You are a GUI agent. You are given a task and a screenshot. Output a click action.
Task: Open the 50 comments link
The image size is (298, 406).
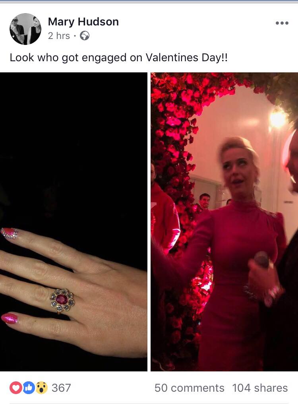[x=190, y=388]
